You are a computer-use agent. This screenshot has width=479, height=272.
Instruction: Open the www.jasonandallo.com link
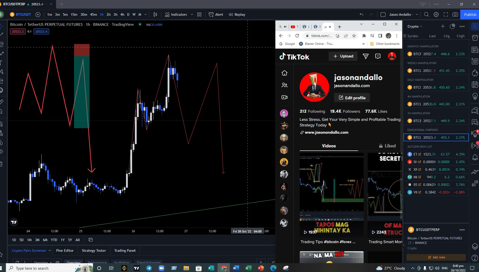tap(326, 132)
